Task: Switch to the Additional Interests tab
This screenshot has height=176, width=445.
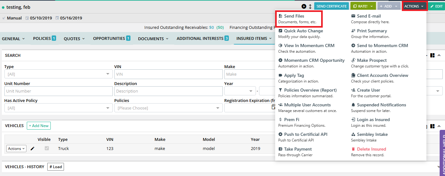Action: (203, 38)
